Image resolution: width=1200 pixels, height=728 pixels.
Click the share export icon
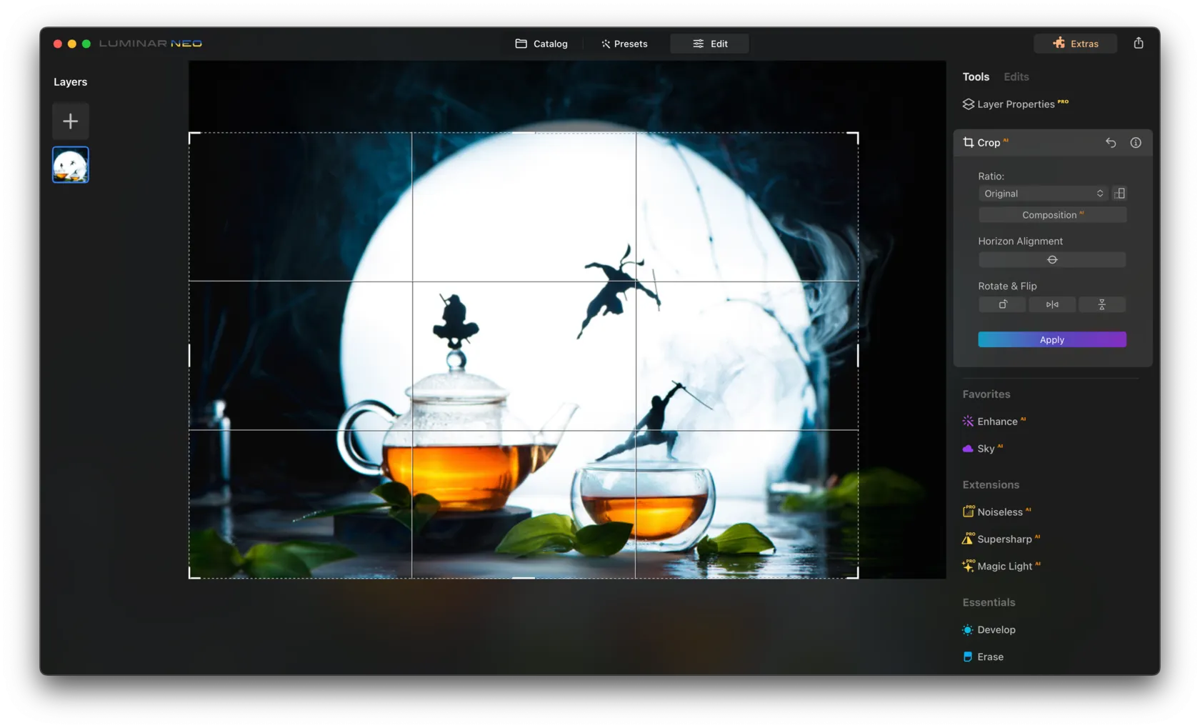[1139, 44]
